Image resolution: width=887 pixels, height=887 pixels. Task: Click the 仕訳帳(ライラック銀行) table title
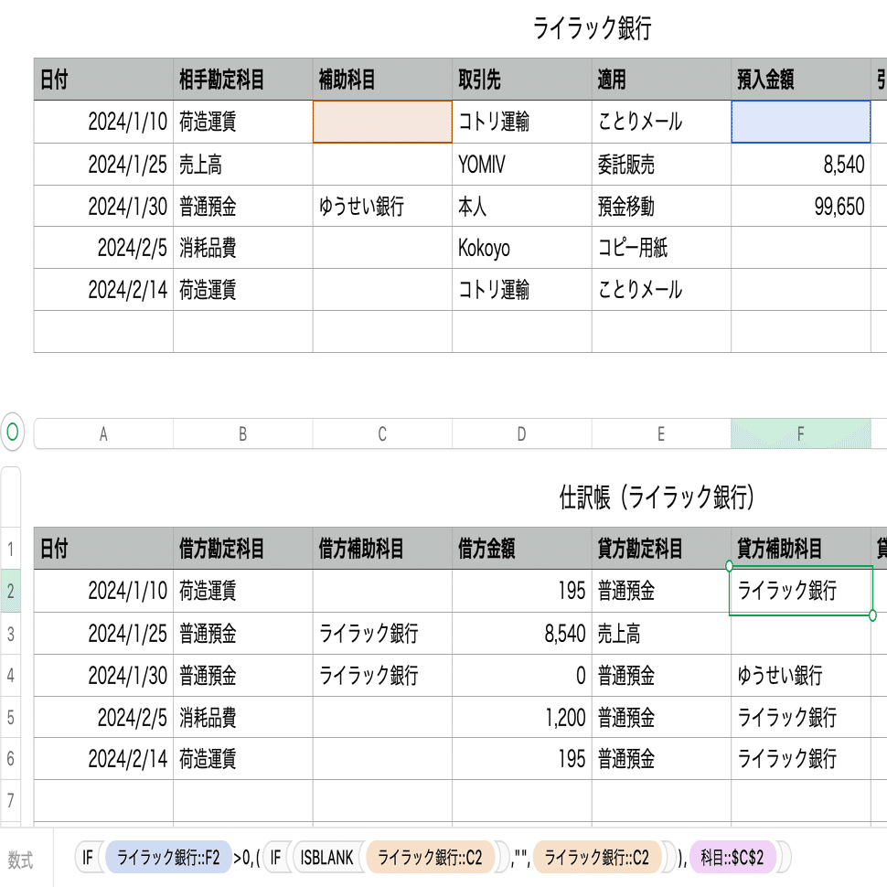pos(657,497)
